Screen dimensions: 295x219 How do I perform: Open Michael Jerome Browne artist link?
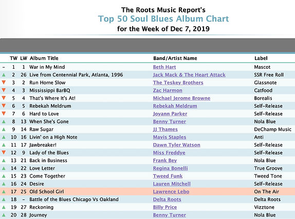point(181,98)
